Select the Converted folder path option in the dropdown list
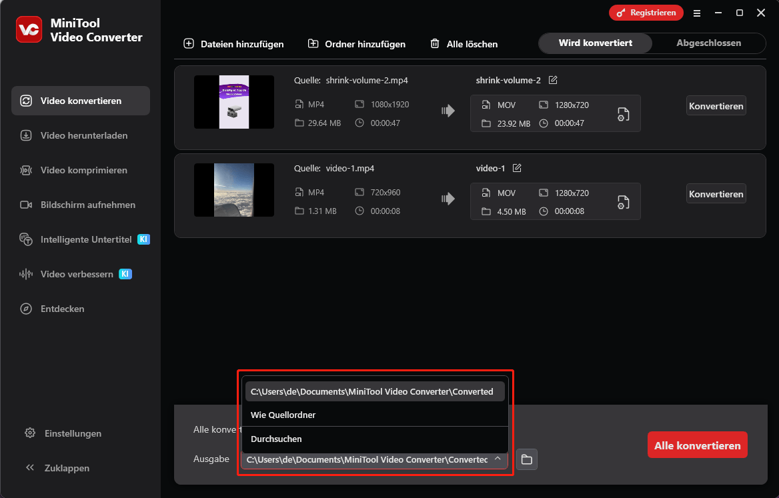 tap(375, 391)
